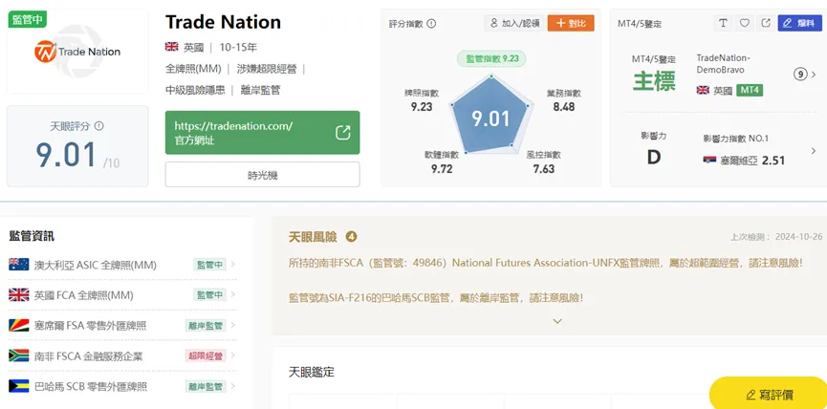
Task: Click the 超限經營 red status tag
Action: click(x=206, y=356)
